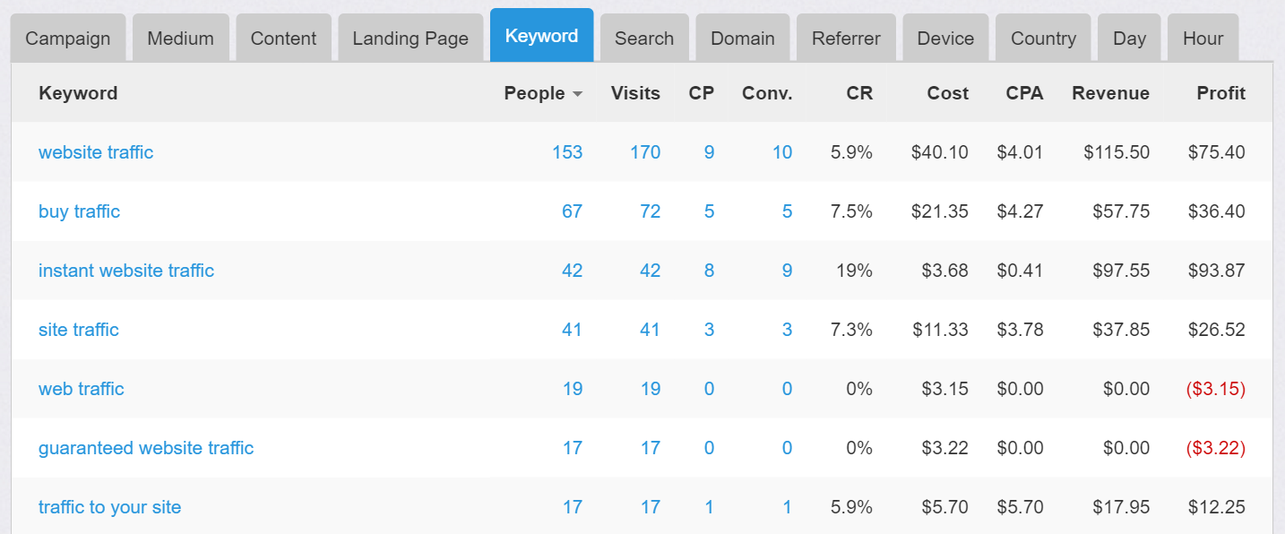Open 'traffic to your site' keyword
This screenshot has height=534, width=1285.
(109, 507)
